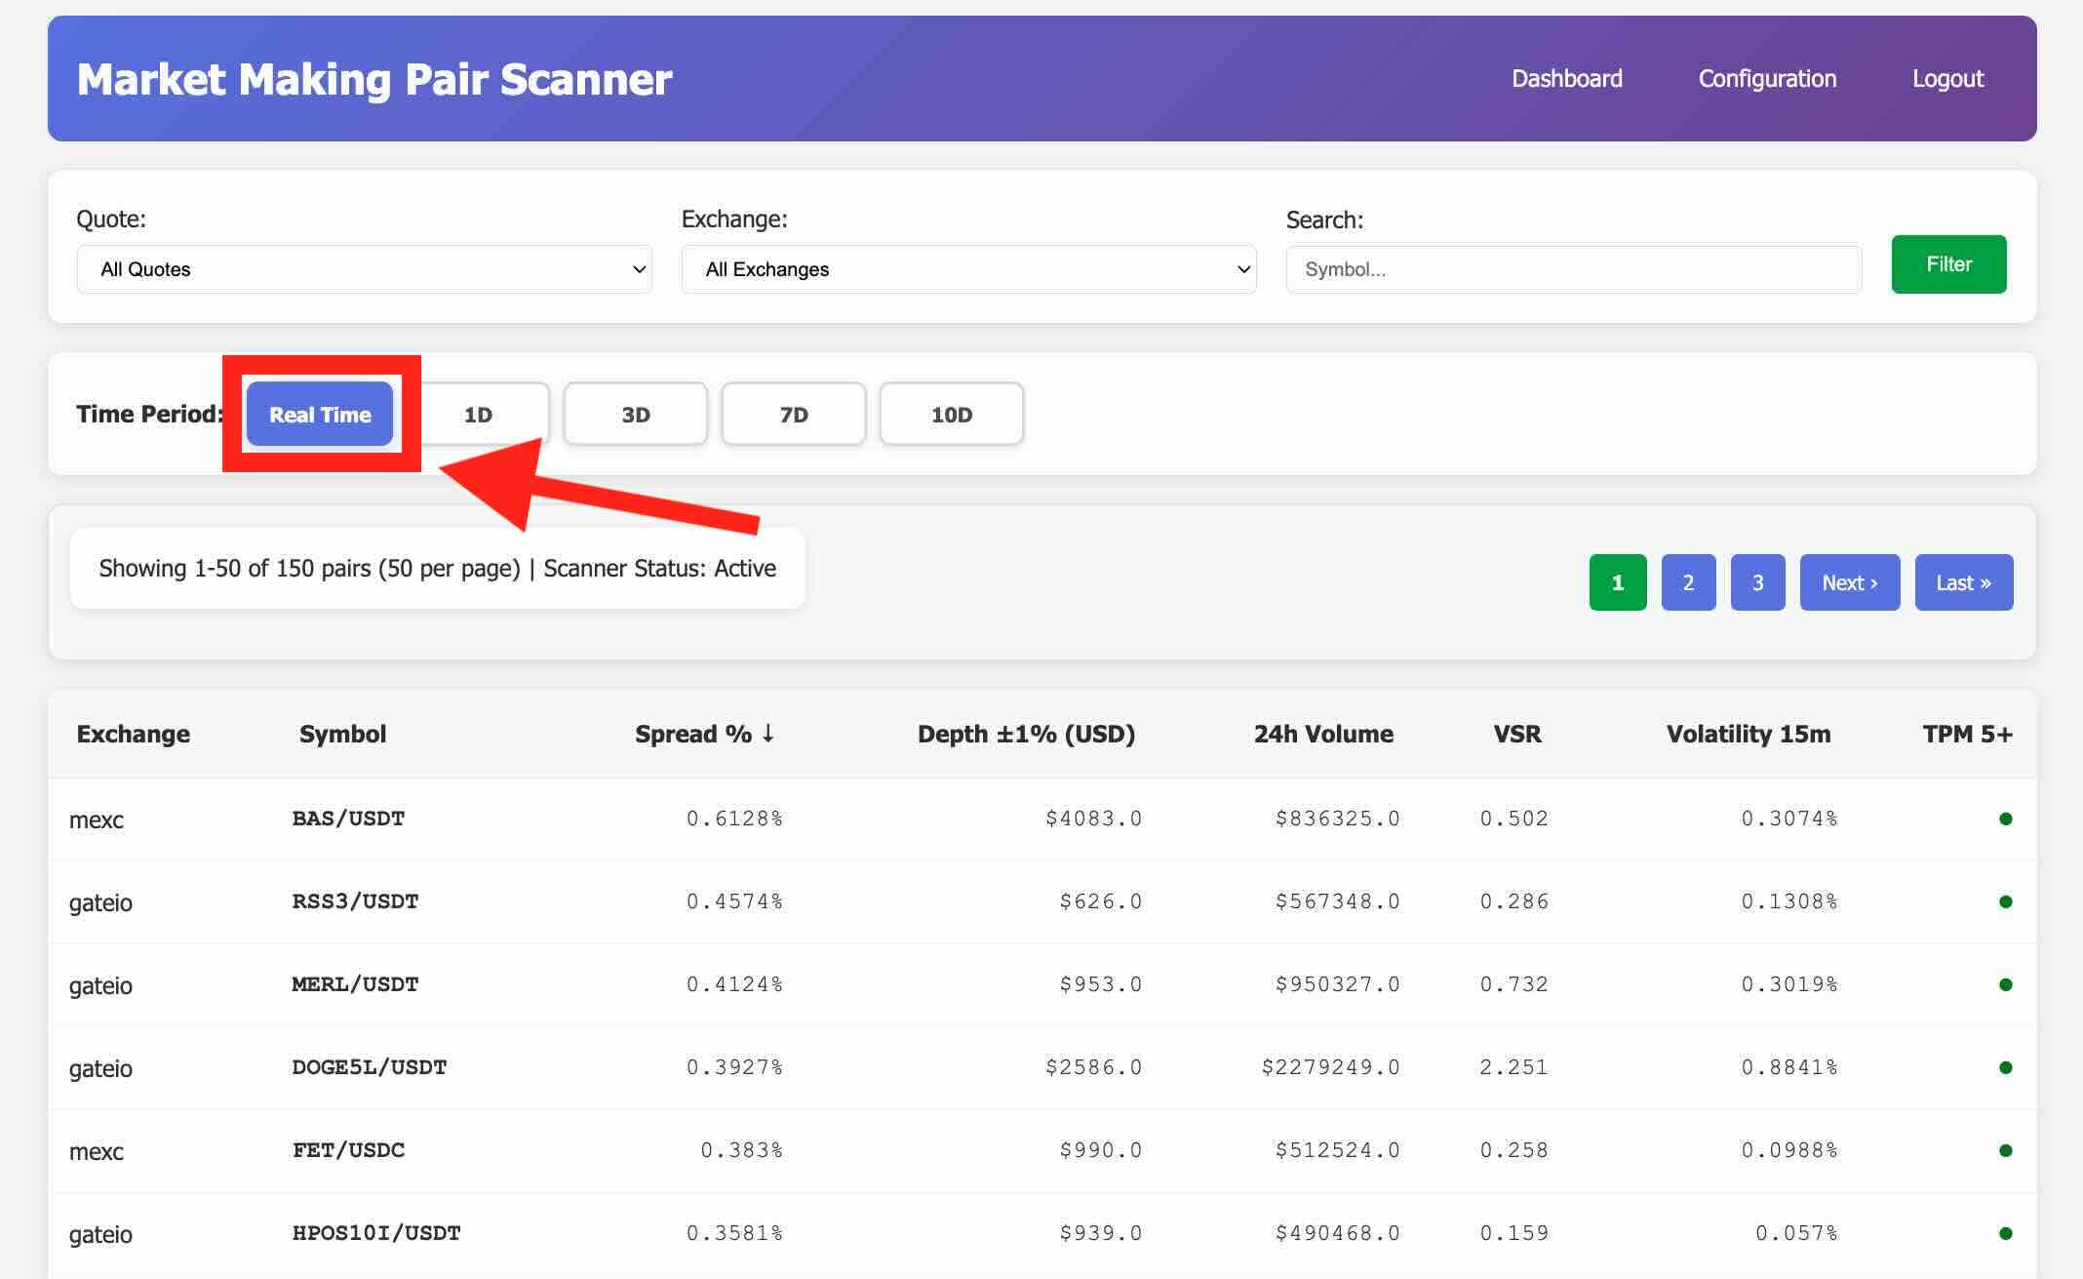Click VSR value 0.732

(1513, 984)
